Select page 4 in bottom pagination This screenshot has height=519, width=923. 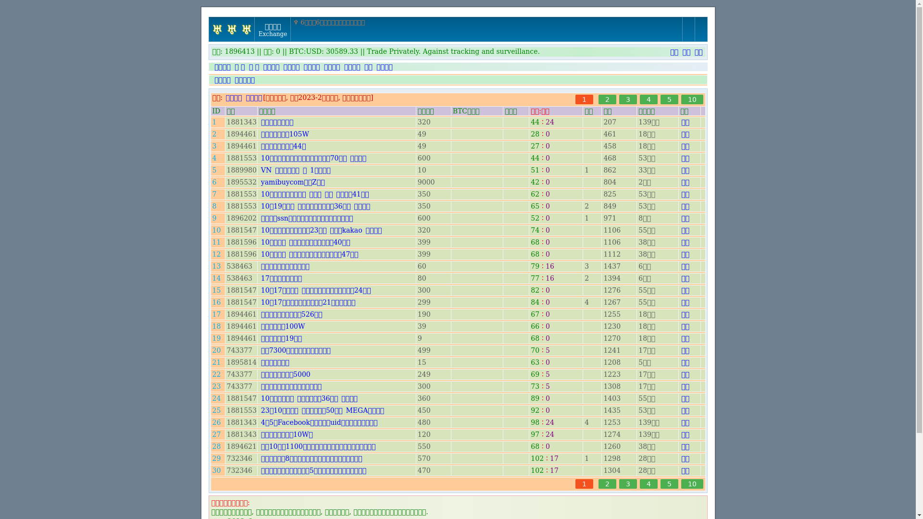click(x=649, y=484)
